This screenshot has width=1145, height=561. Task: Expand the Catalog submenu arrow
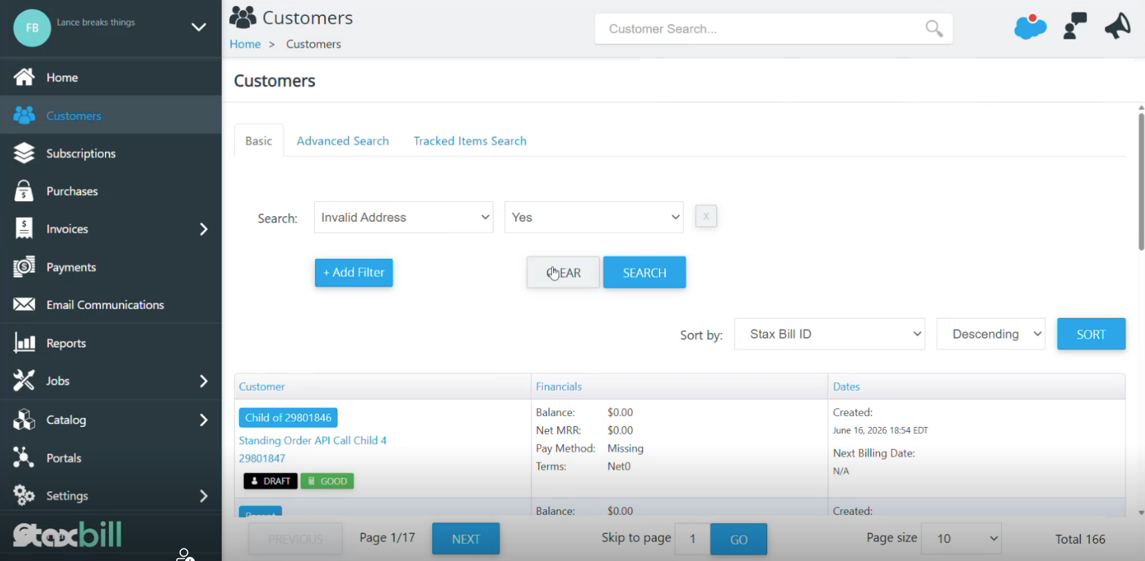pyautogui.click(x=204, y=420)
